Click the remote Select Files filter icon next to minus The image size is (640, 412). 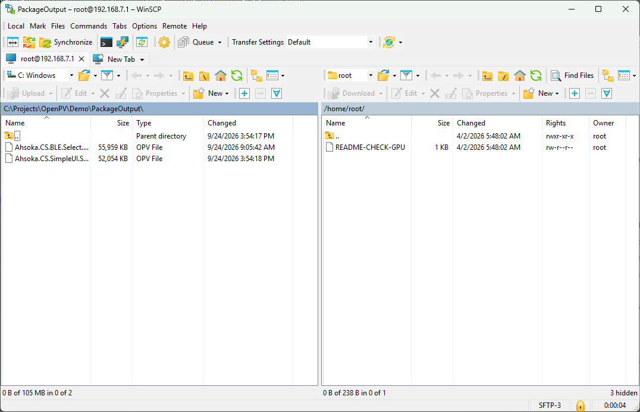pyautogui.click(x=607, y=93)
